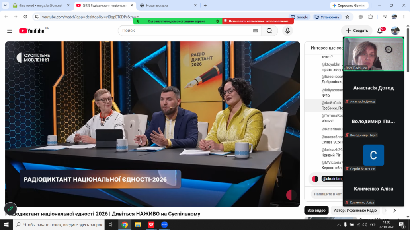Click the video player of Радіодиктант
This screenshot has width=410, height=230.
coord(152,124)
